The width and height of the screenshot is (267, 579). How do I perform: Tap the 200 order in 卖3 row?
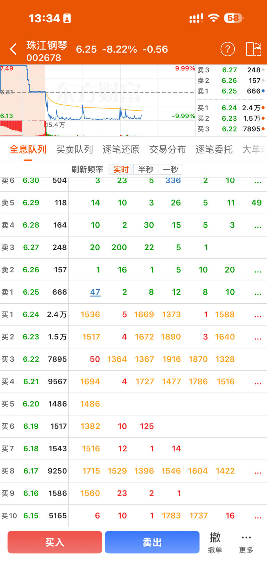point(119,247)
